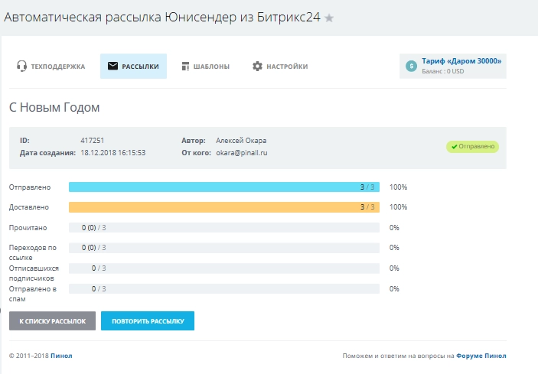Screen dimensions: 538x374
Task: Open the Форуме Пинол link
Action: point(482,356)
